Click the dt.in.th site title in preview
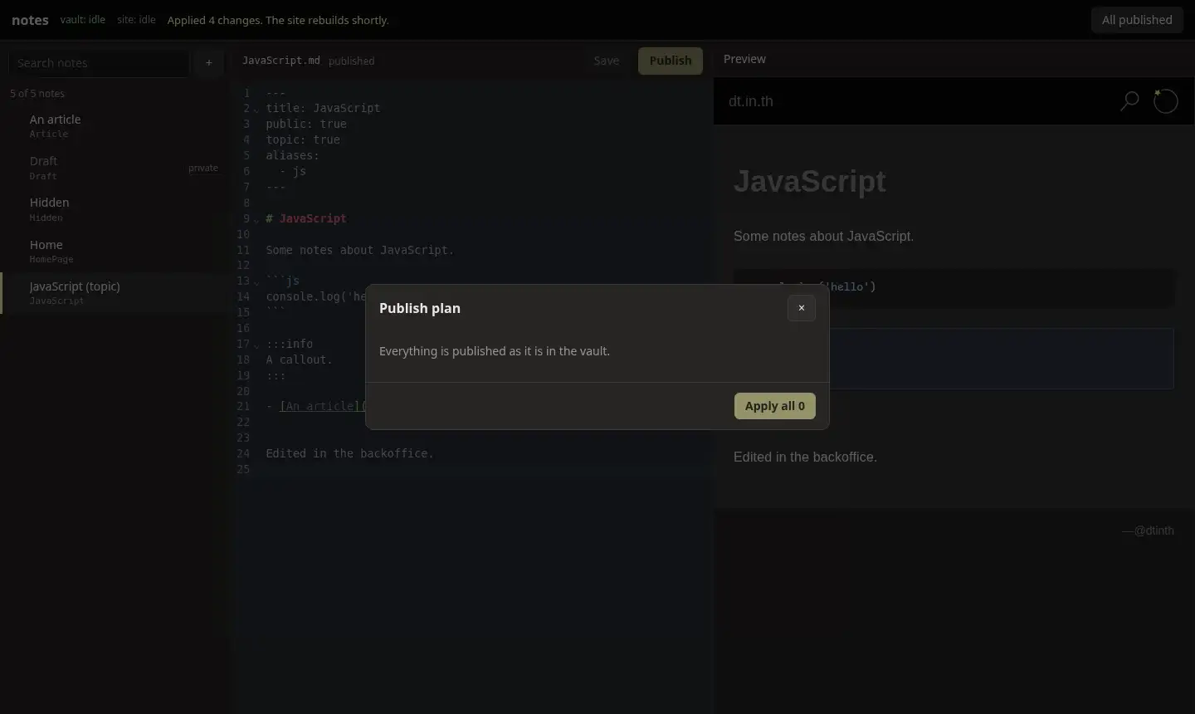 pos(751,101)
